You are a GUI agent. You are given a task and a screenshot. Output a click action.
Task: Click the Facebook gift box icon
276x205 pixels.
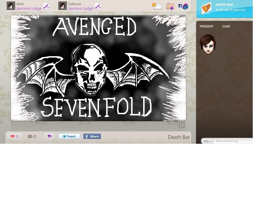tap(183, 6)
